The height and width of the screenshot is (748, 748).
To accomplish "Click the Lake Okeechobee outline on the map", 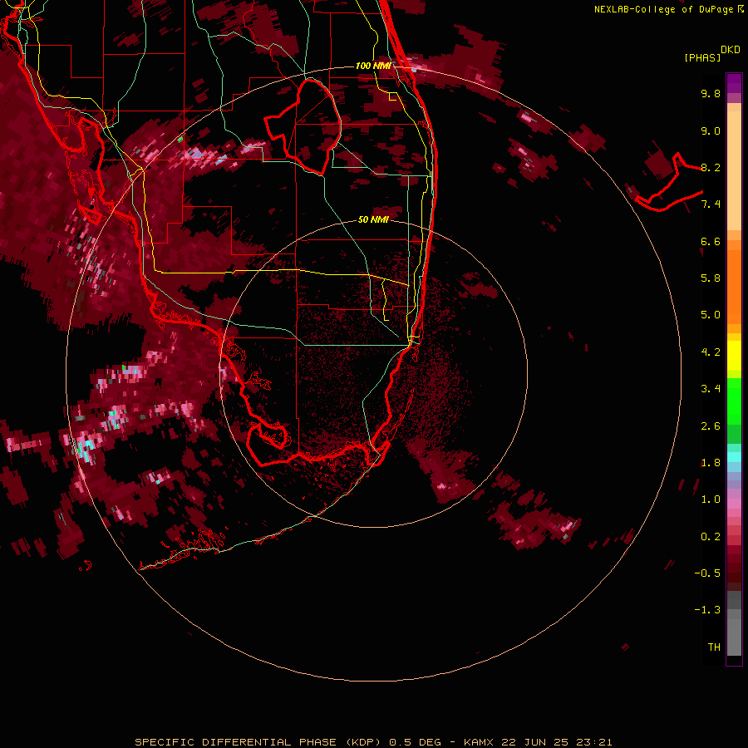I will (303, 127).
